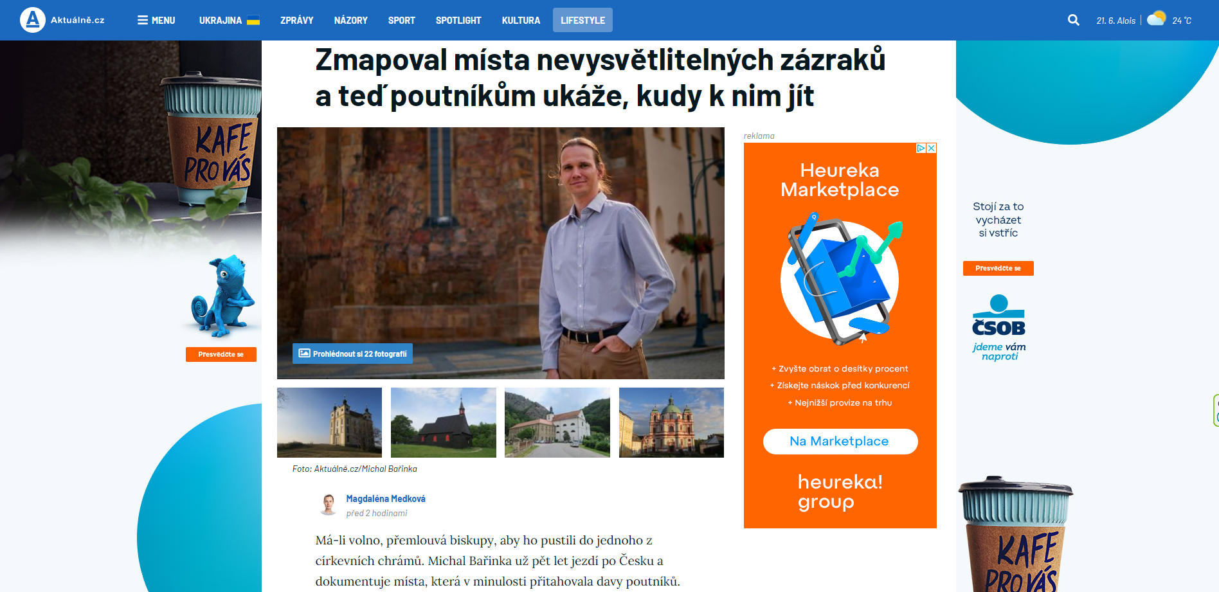
Task: Click left Přesvědčte se orange button
Action: coord(221,354)
